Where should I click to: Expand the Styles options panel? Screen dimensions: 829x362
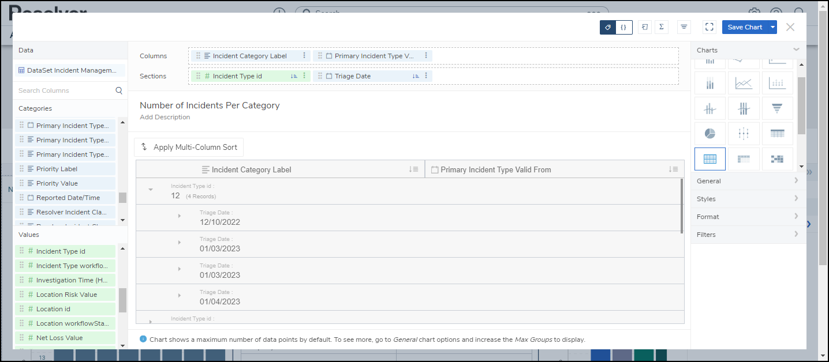(748, 199)
